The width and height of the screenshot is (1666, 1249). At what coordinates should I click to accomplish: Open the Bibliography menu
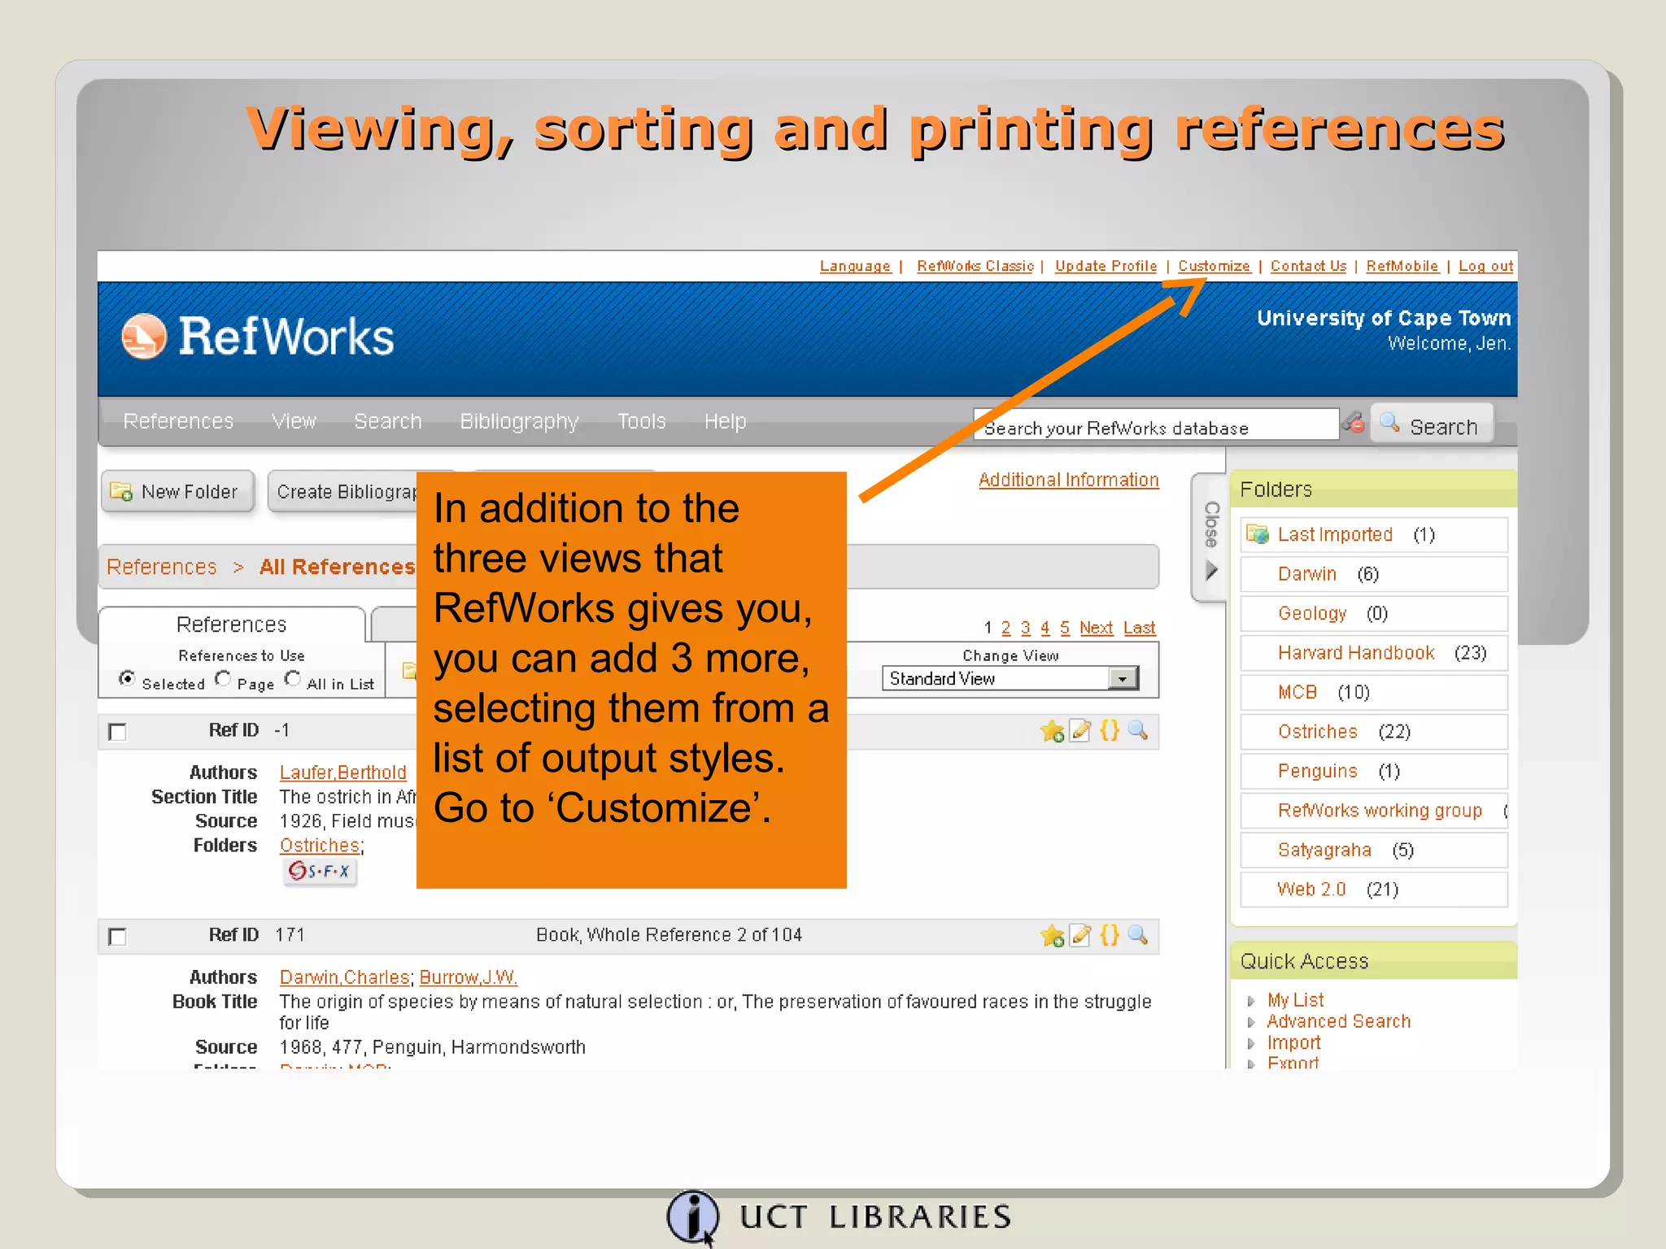click(x=519, y=422)
